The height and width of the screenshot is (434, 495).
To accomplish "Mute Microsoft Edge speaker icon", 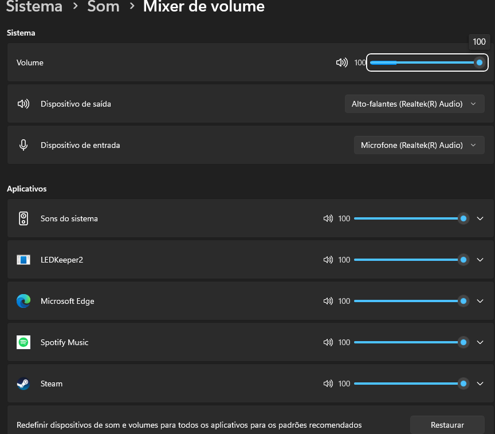I will (x=328, y=301).
